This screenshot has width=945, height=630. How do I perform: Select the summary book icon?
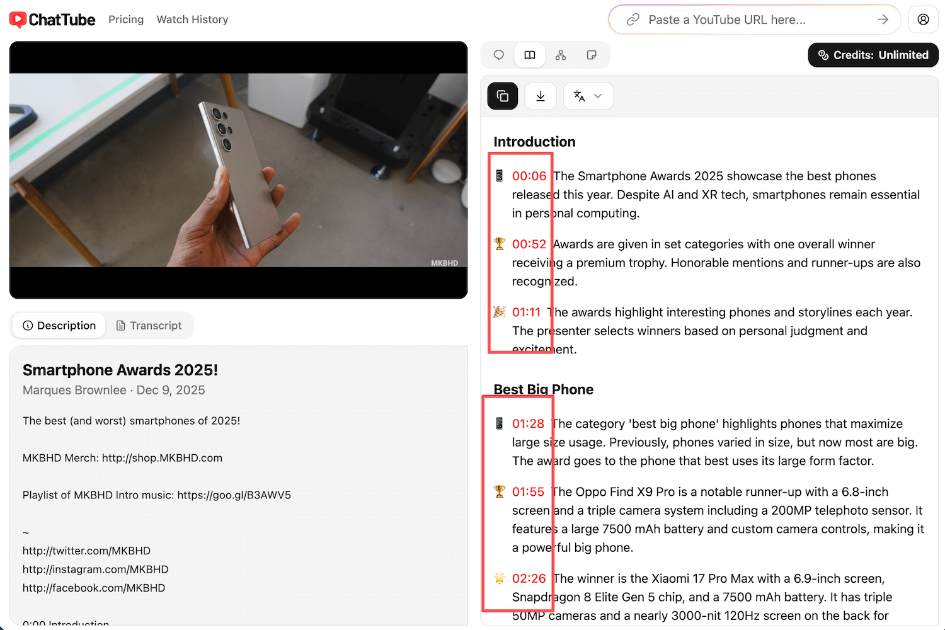coord(530,55)
